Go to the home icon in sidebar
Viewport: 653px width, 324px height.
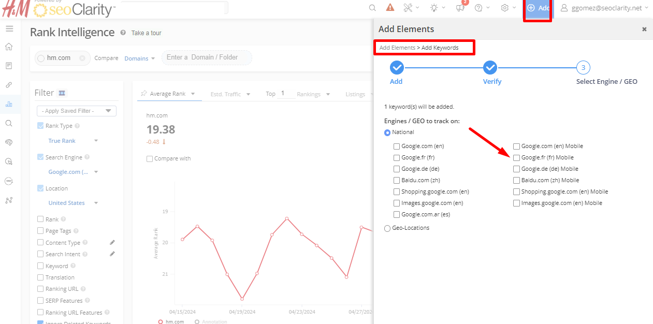point(9,47)
